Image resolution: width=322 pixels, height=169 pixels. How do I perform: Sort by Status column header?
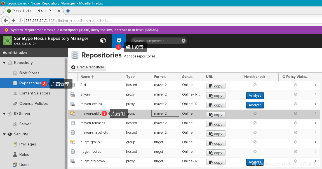click(x=191, y=77)
